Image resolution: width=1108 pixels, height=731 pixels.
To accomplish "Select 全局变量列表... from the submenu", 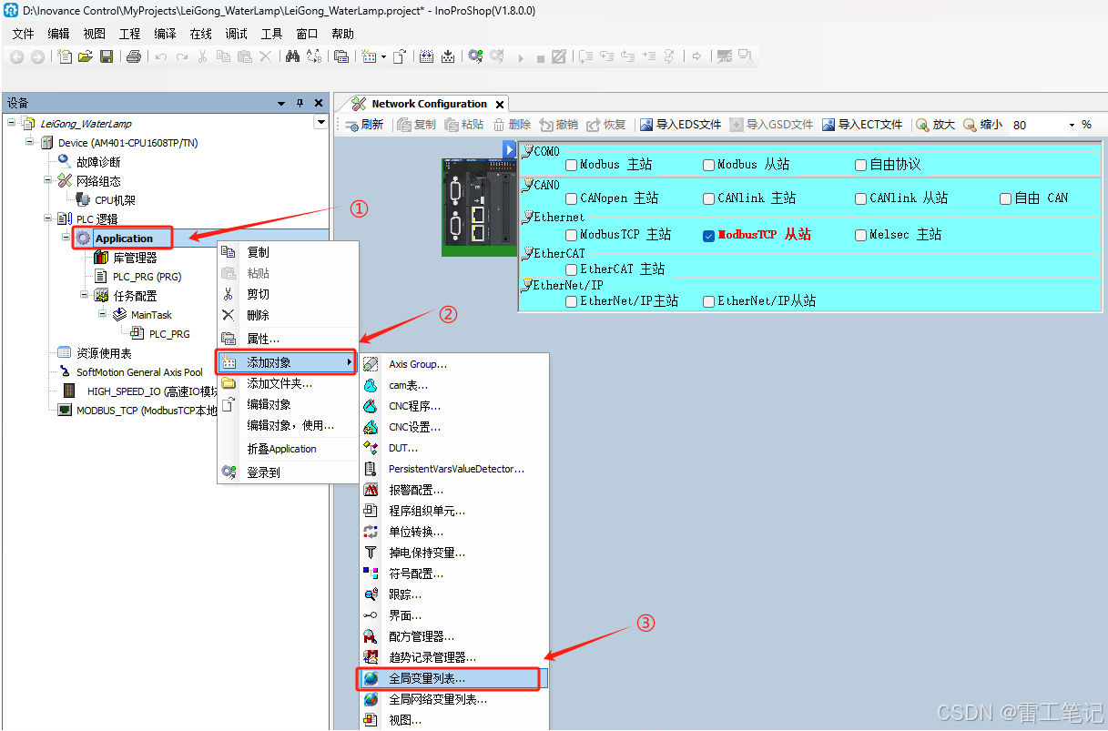I will pos(452,678).
